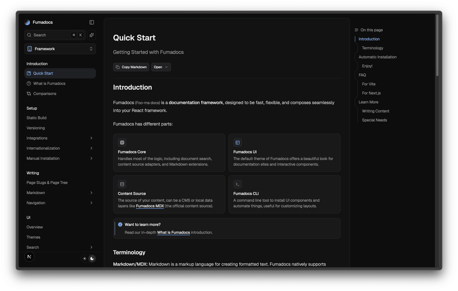Image resolution: width=458 pixels, height=291 pixels.
Task: Click the Fumadocs logo icon
Action: 27,22
